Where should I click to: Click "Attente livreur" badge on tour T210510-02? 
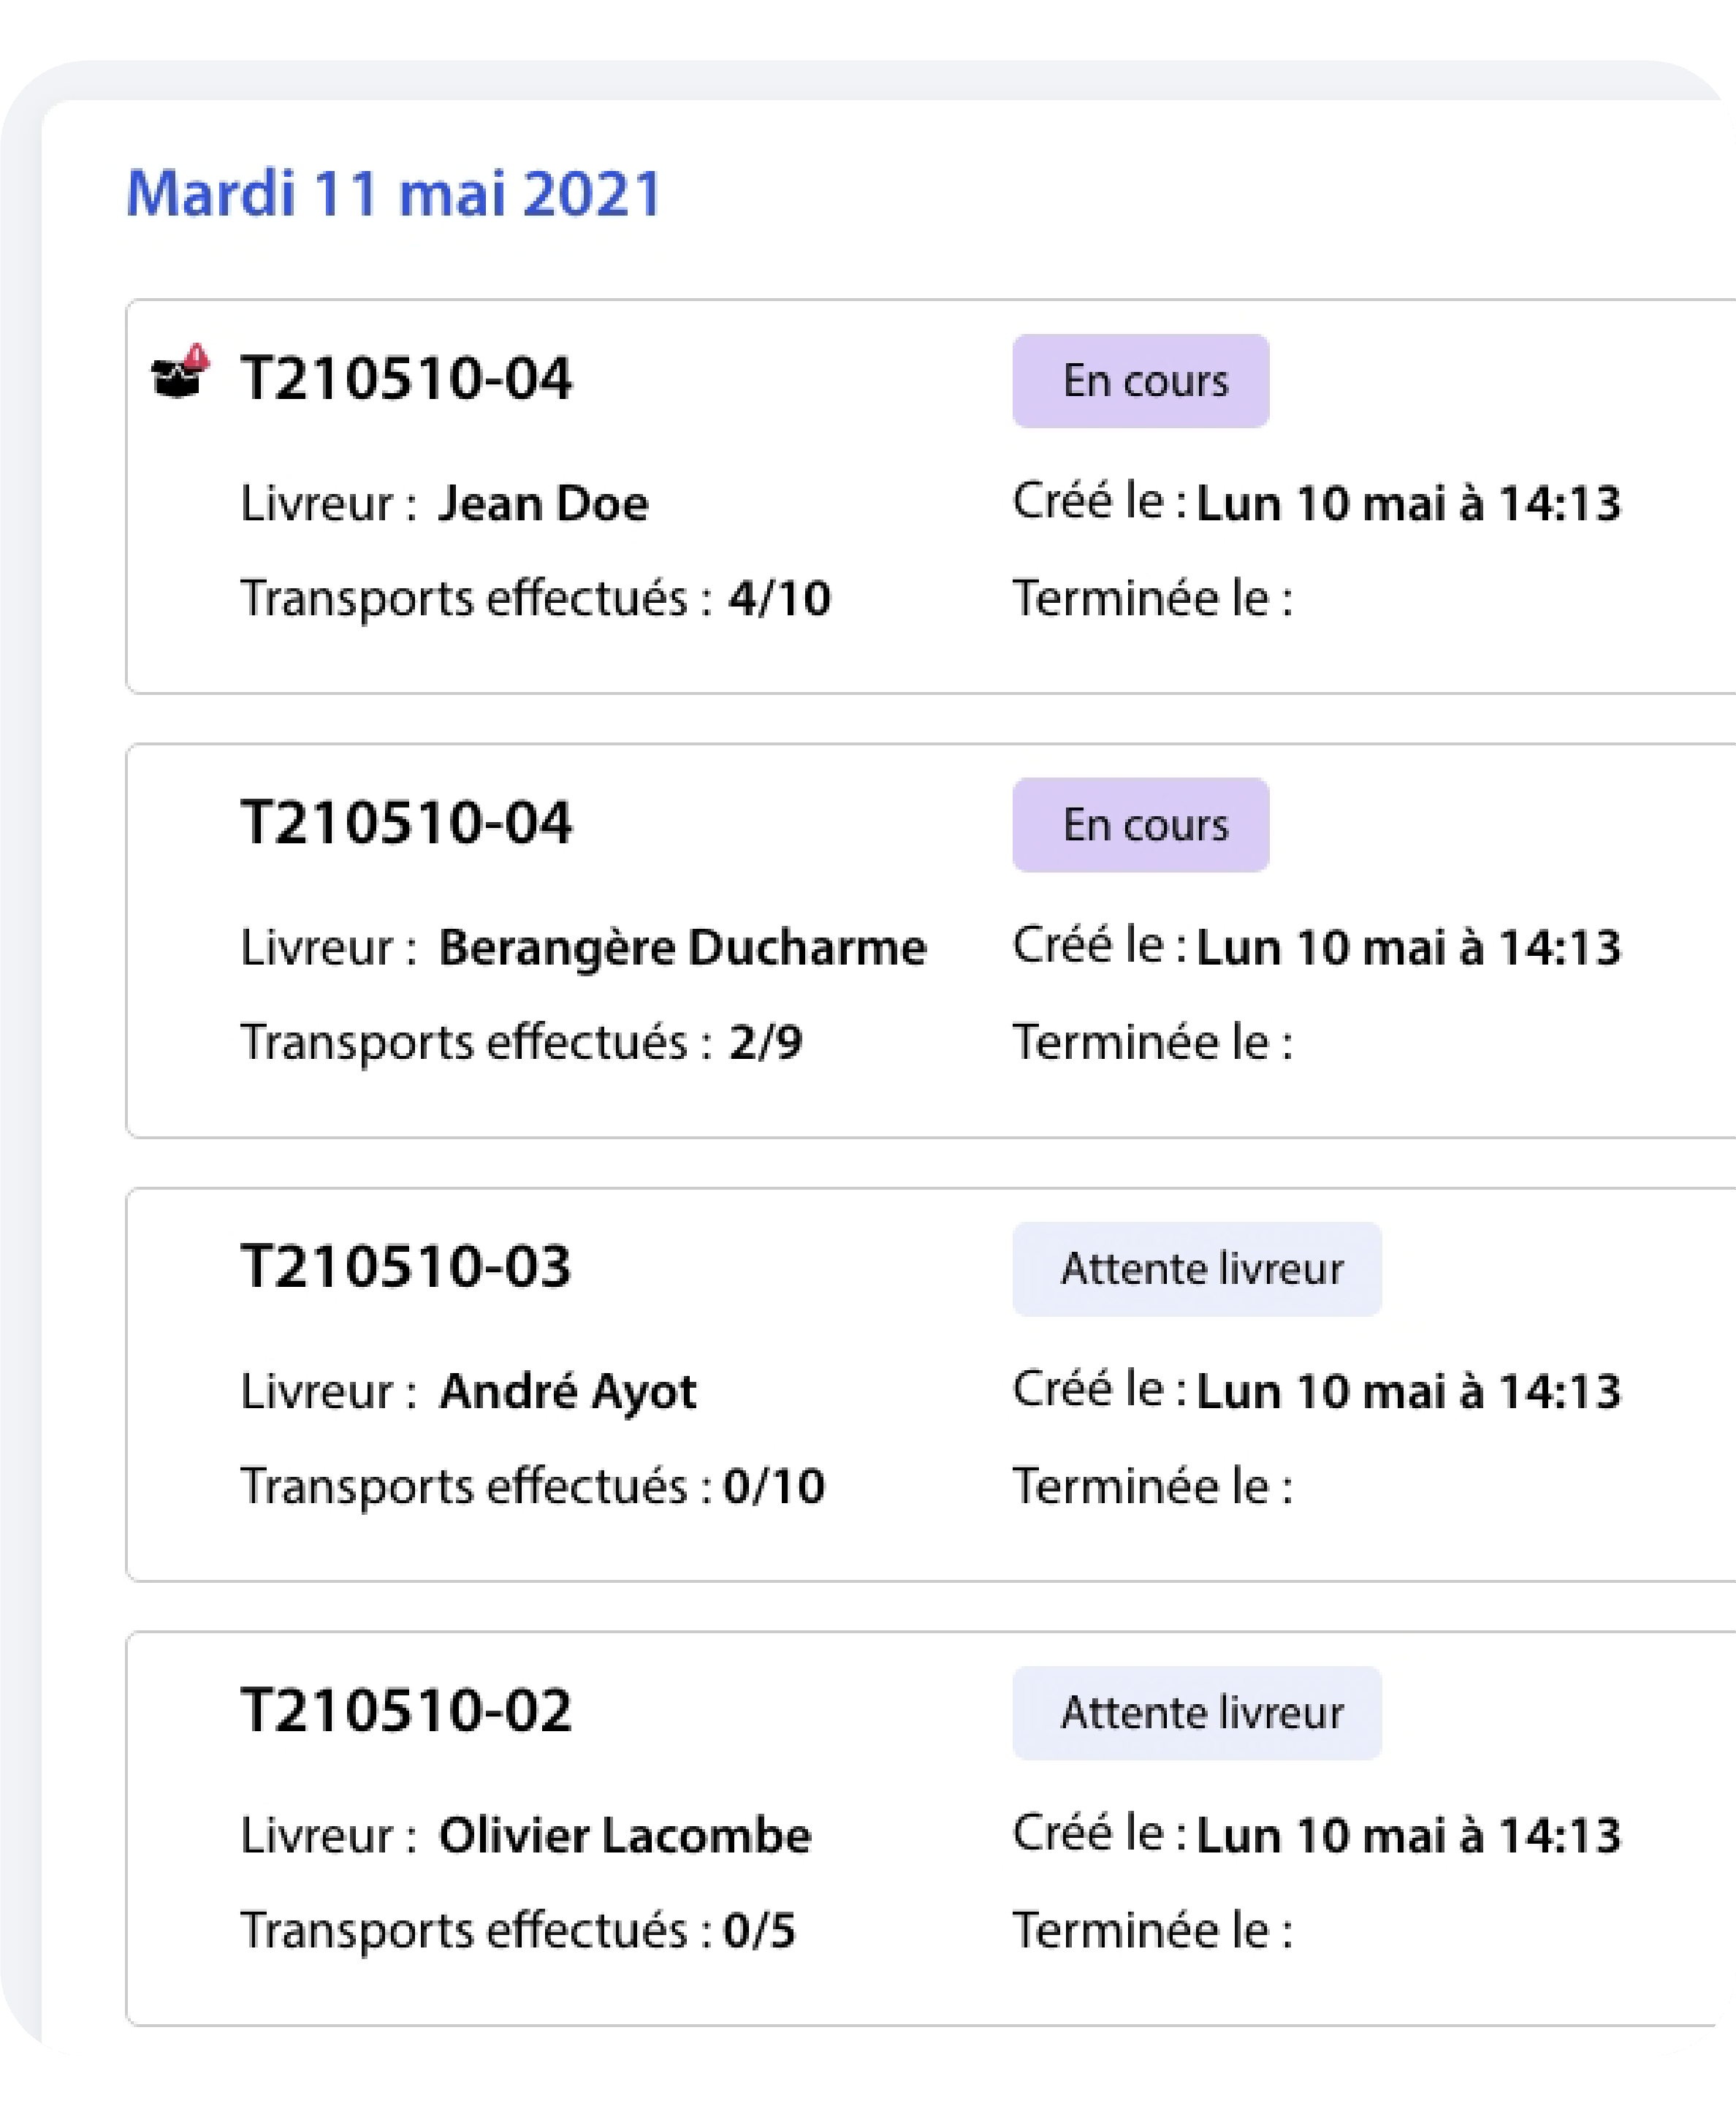point(1197,1713)
